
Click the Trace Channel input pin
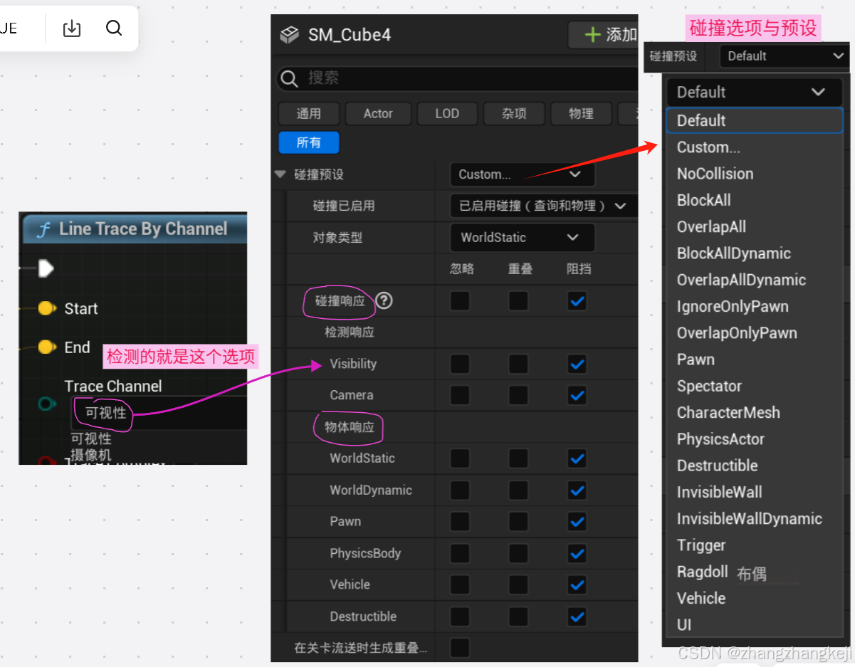46,404
